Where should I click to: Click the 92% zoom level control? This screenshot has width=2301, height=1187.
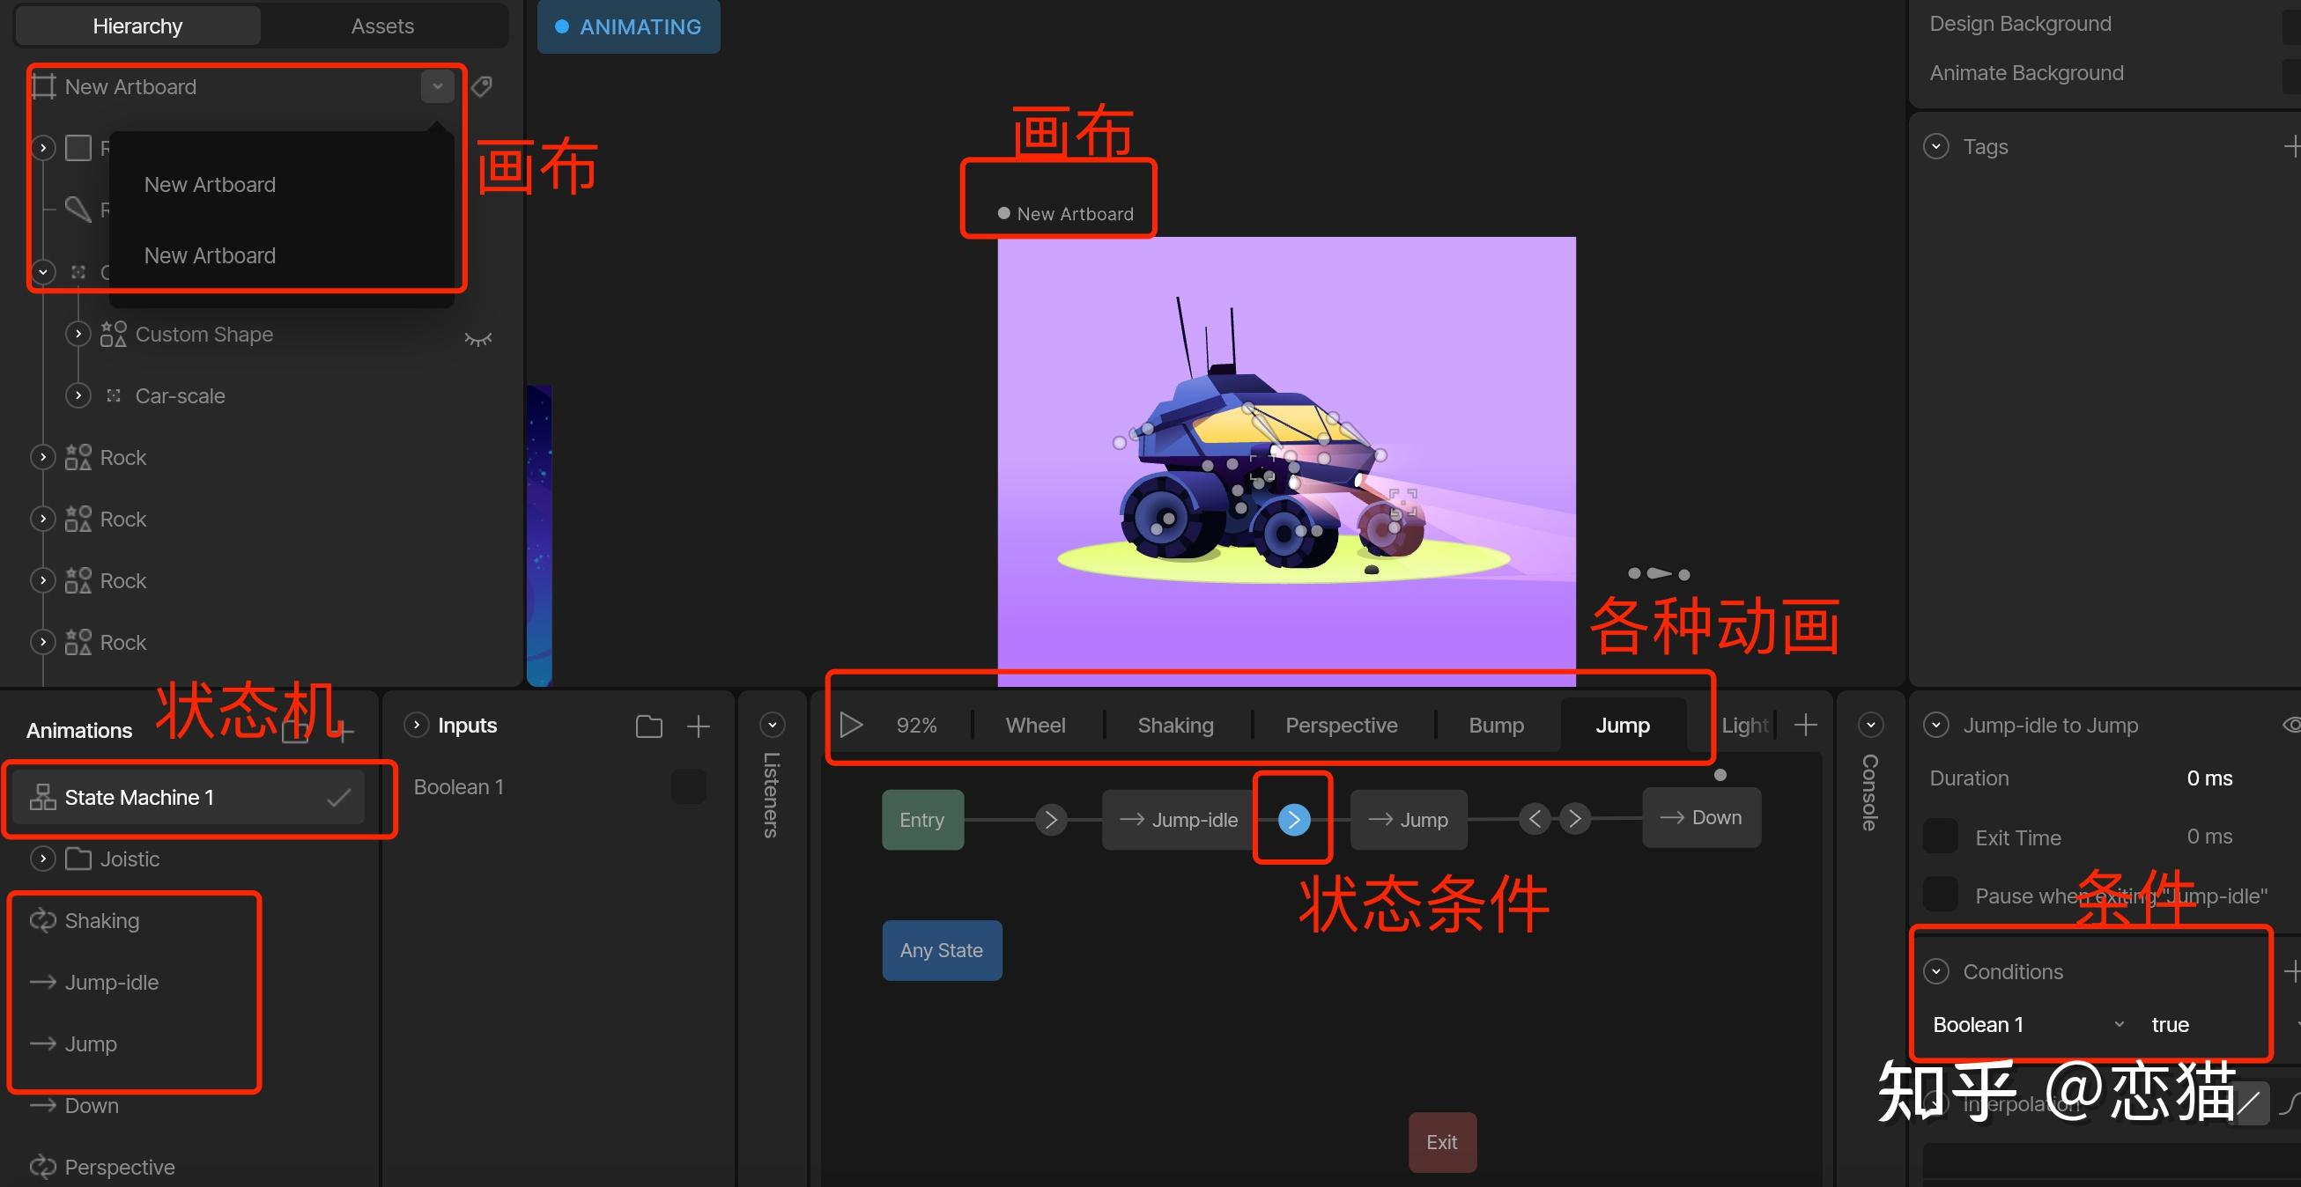coord(916,725)
